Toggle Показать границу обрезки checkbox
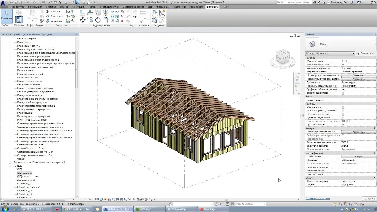The height and width of the screenshot is (212, 377). pyautogui.click(x=343, y=111)
